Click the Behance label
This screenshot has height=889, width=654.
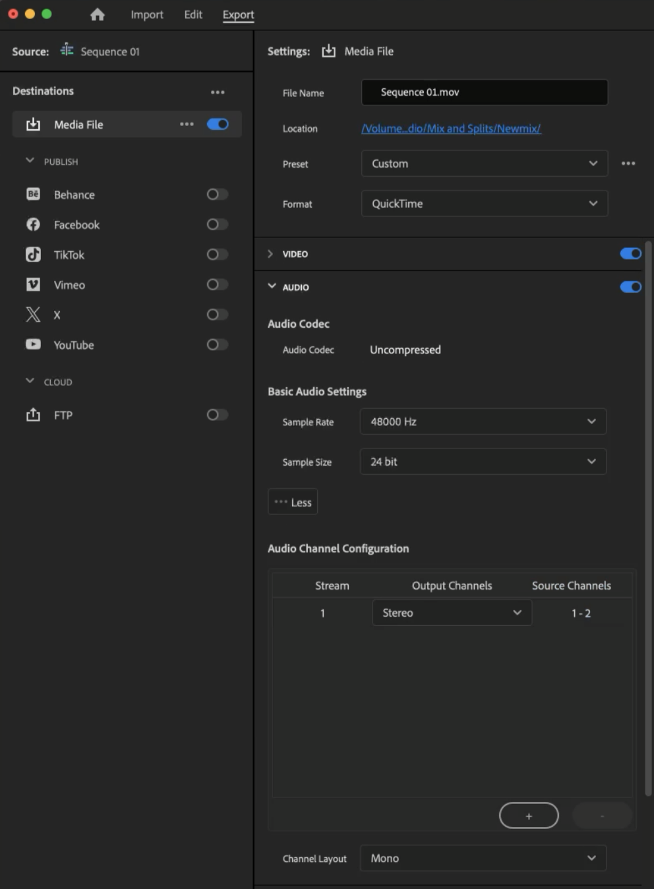pyautogui.click(x=74, y=195)
